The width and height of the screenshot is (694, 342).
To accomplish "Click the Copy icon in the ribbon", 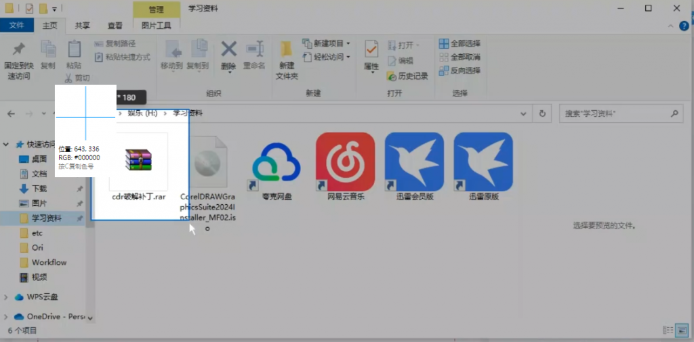I will tap(48, 49).
